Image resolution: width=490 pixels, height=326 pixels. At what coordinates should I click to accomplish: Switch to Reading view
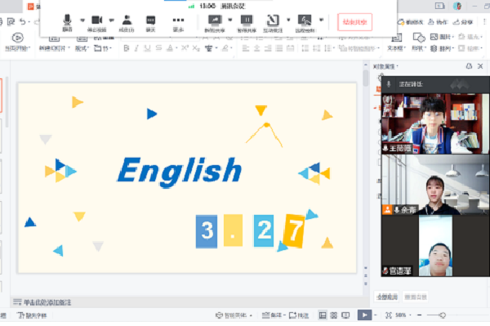345,315
